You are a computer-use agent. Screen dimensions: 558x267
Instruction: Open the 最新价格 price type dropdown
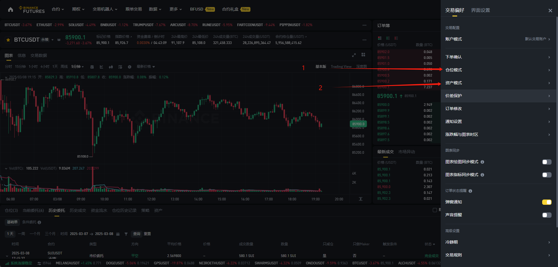point(146,67)
